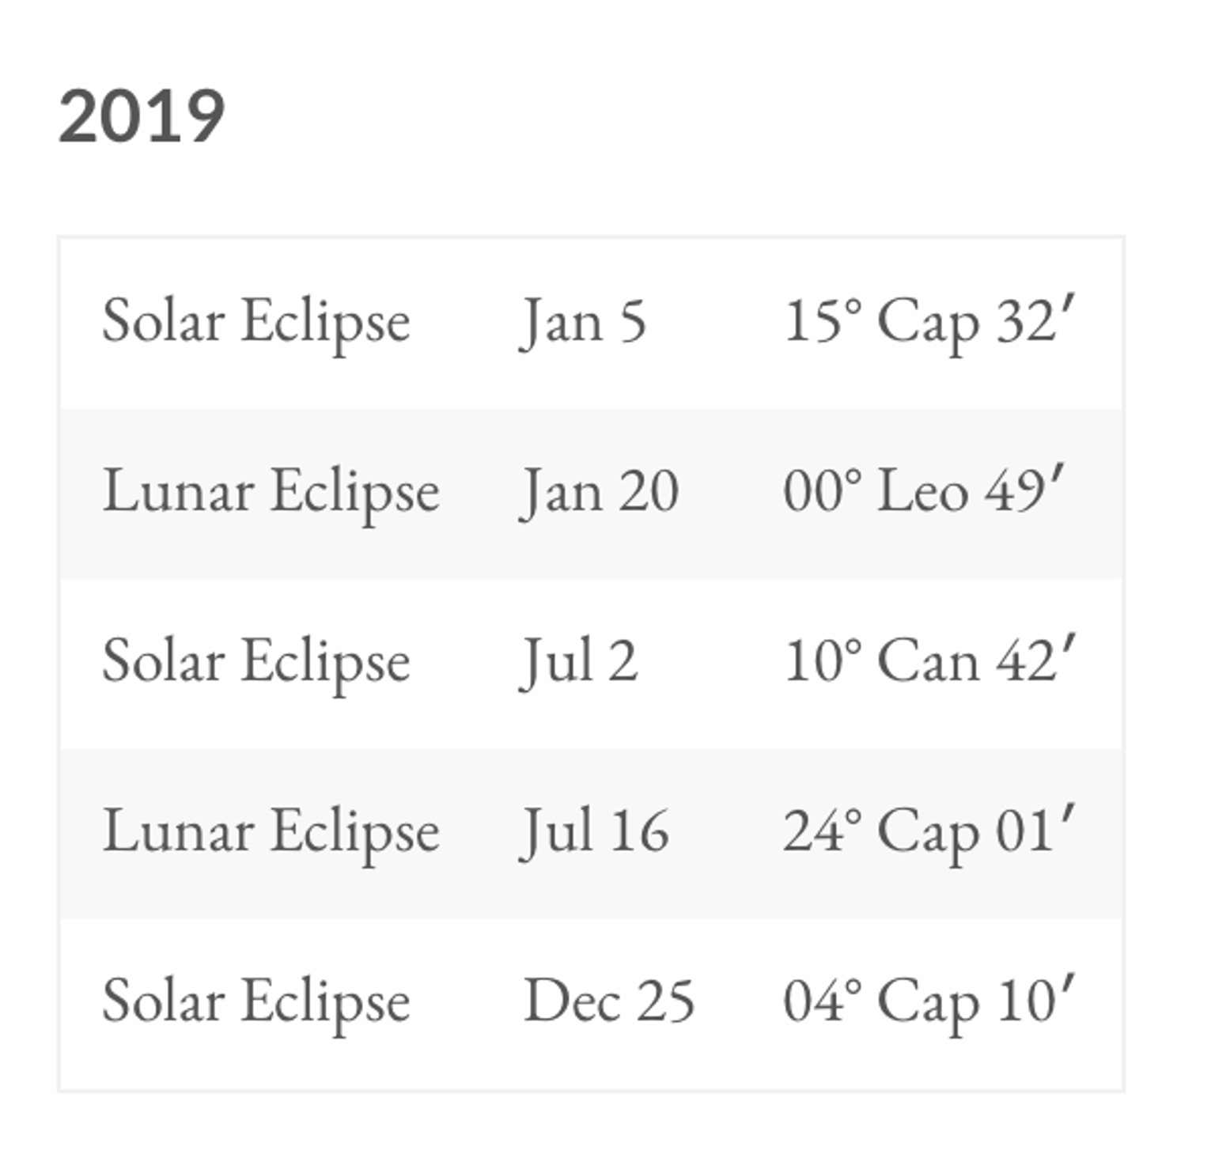Viewport: 1215px width, 1158px height.
Task: Click the 04° Cap 10′ position cell
Action: point(929,1001)
